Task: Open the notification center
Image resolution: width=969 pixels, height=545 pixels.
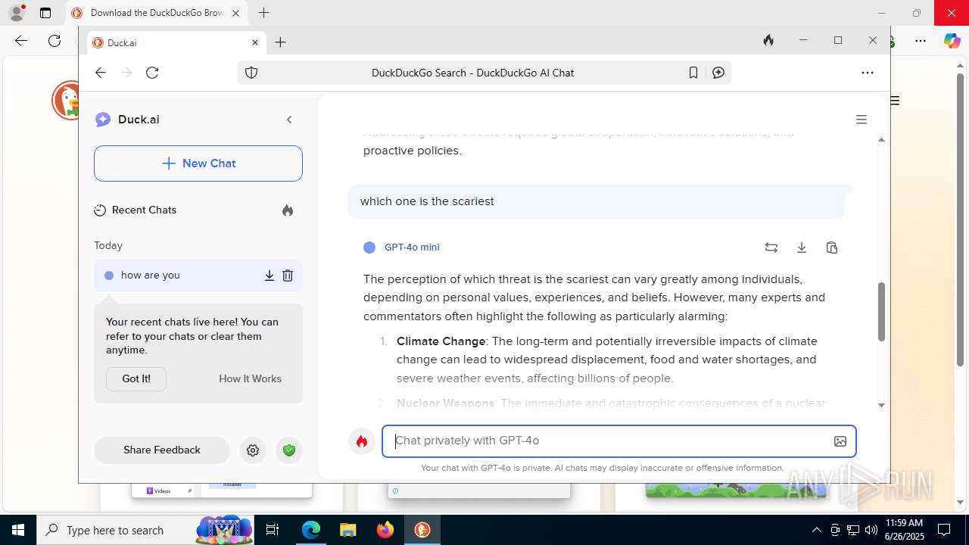Action: tap(944, 530)
